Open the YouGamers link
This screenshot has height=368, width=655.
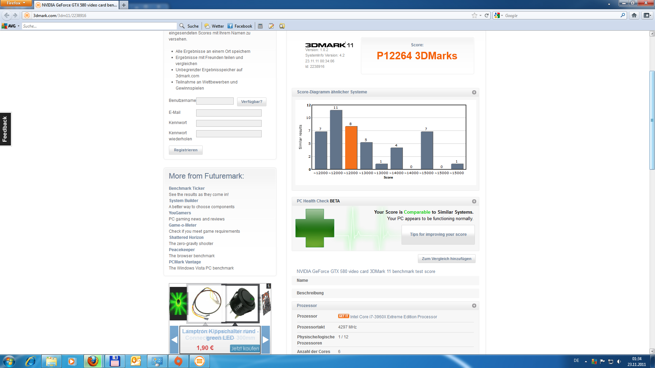[180, 213]
